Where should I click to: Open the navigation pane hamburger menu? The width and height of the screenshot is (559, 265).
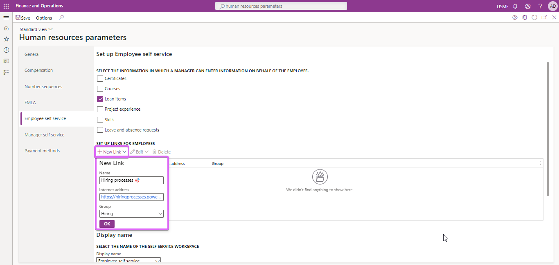[6, 18]
